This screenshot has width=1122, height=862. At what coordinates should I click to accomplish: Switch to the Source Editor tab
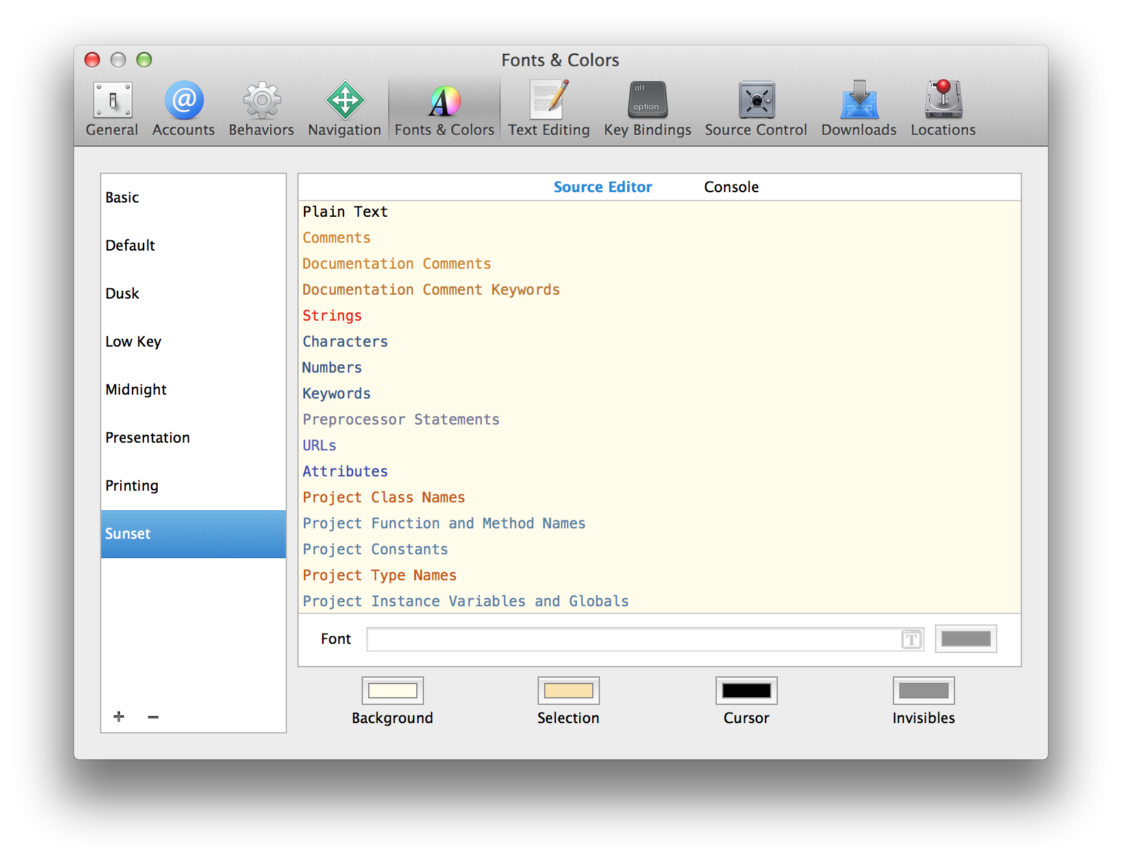603,187
